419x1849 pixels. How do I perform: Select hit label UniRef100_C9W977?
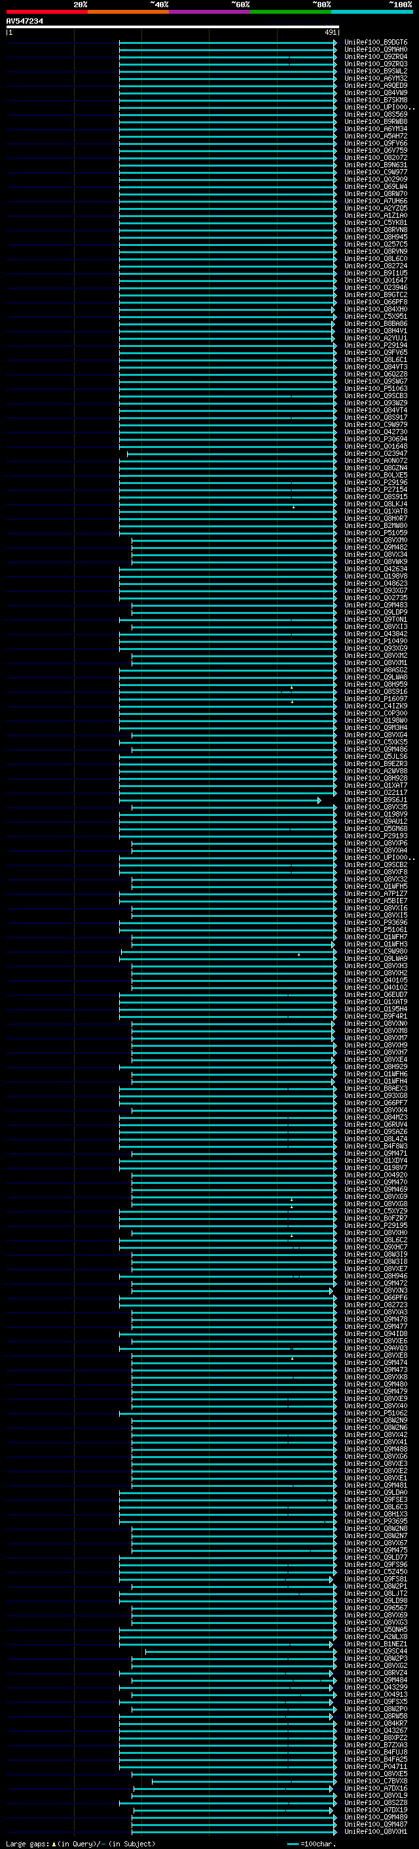tap(376, 173)
